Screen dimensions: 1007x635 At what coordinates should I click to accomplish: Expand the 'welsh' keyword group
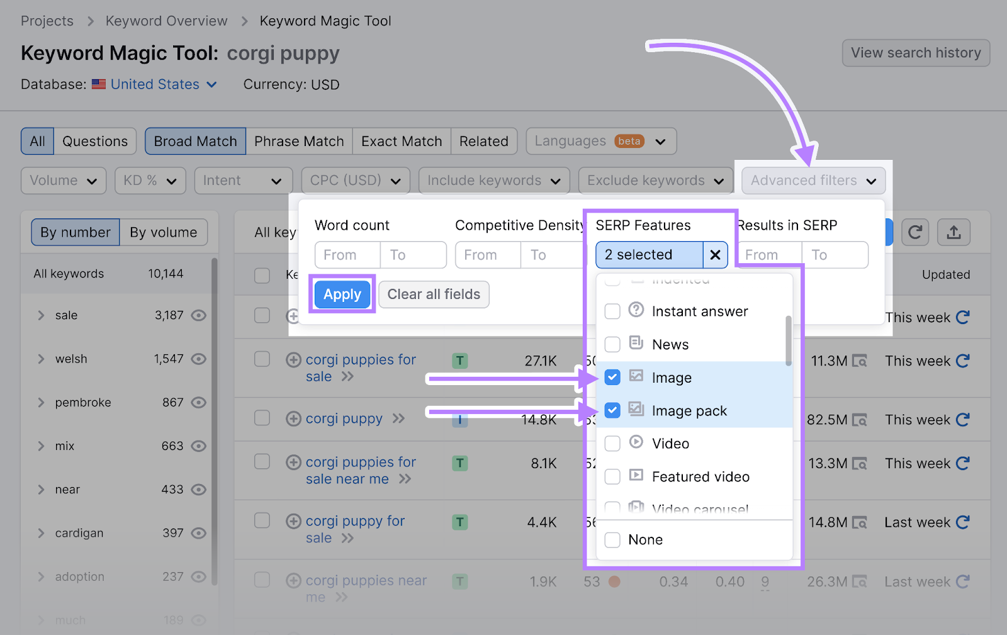[x=41, y=359]
